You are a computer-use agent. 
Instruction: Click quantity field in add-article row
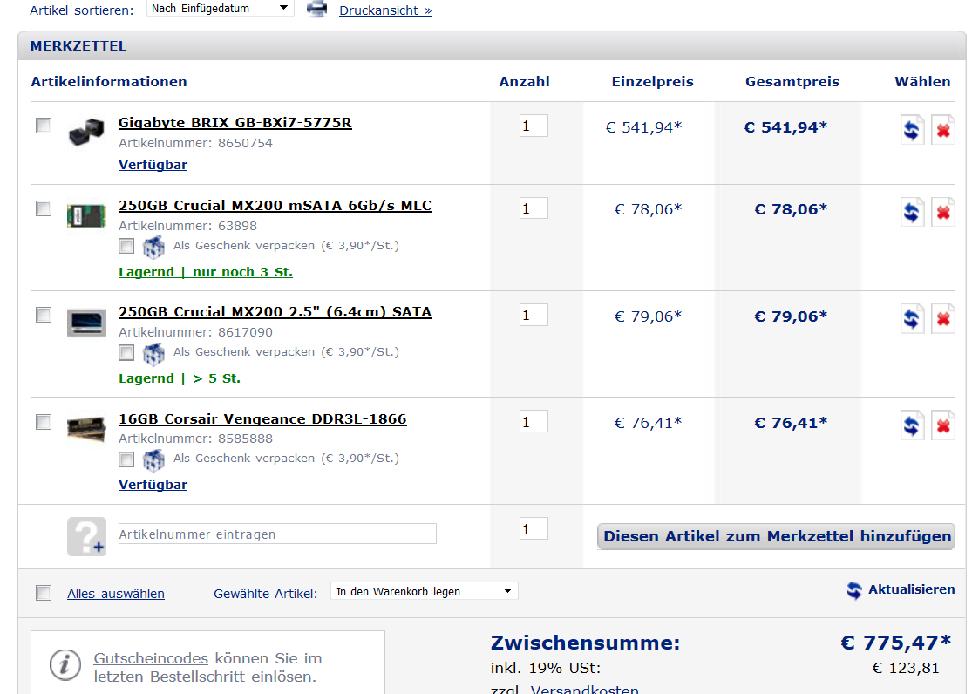click(534, 528)
